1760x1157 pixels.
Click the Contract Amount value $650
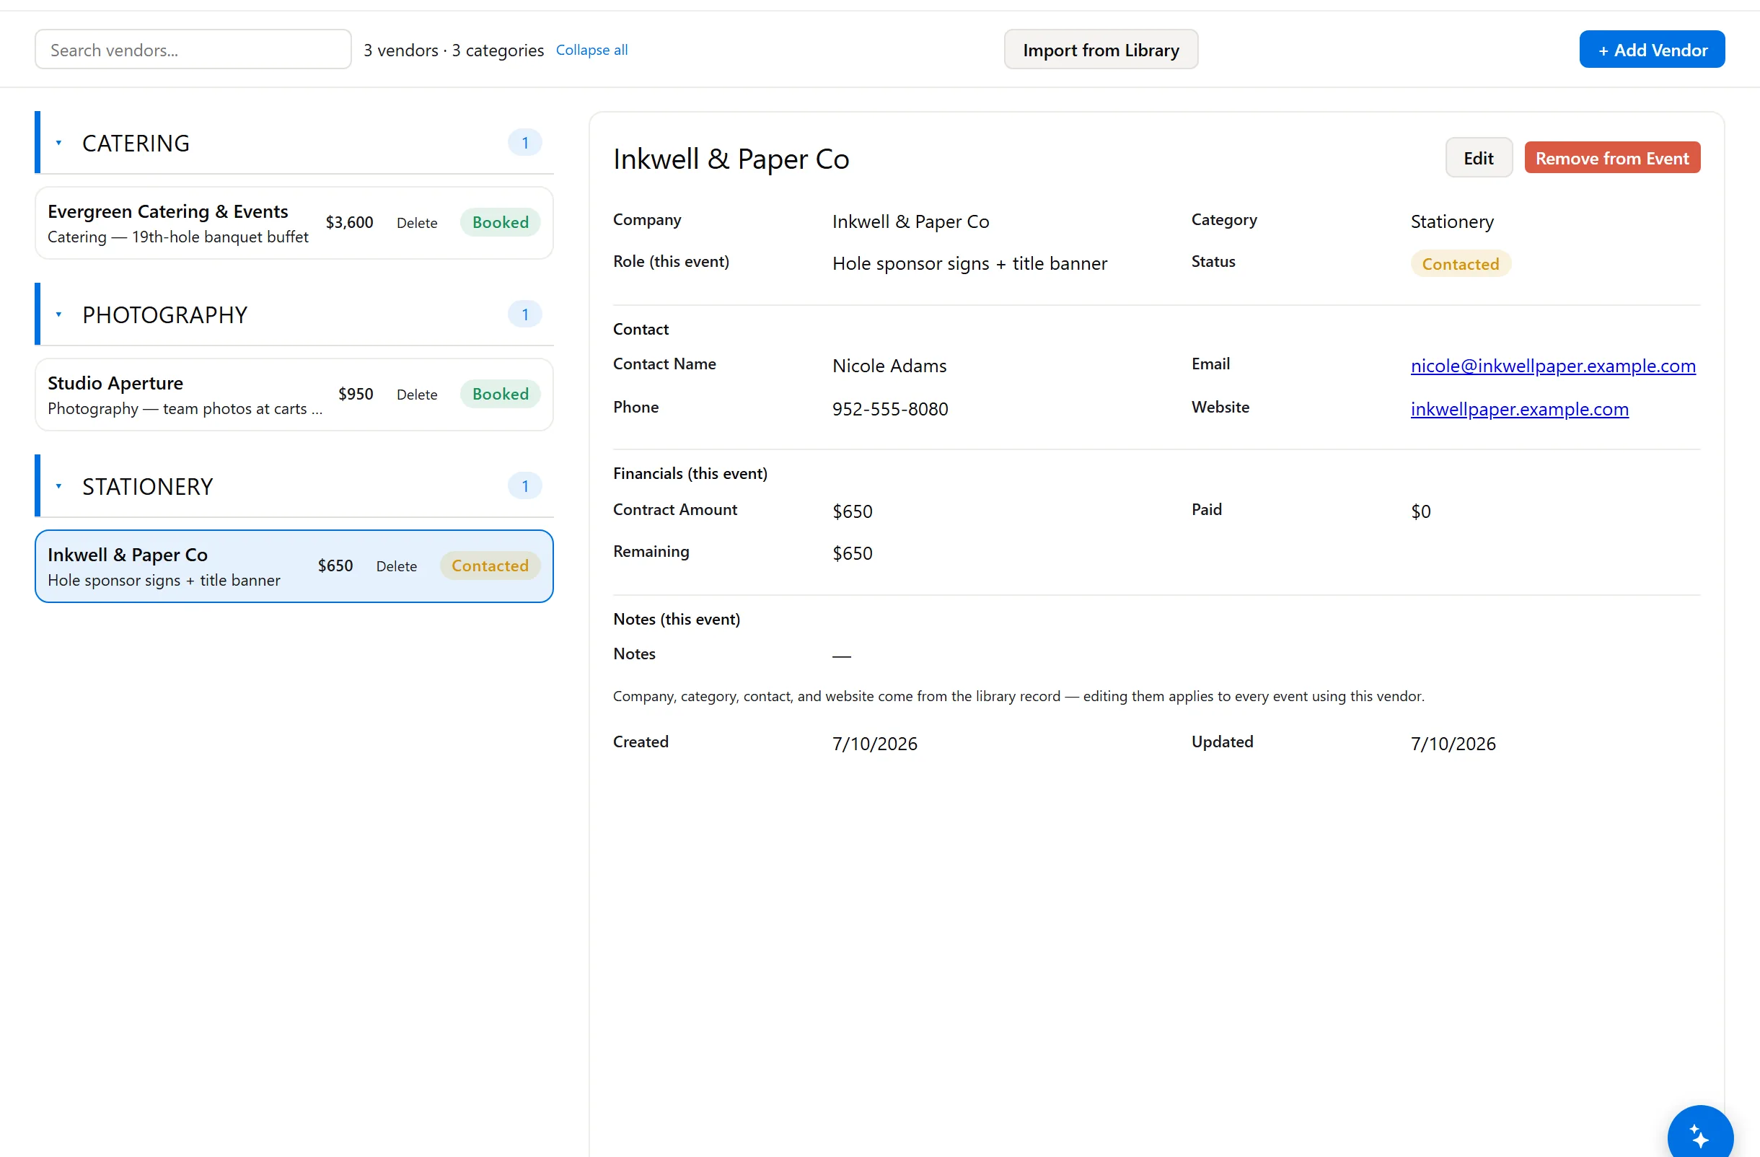pyautogui.click(x=852, y=511)
